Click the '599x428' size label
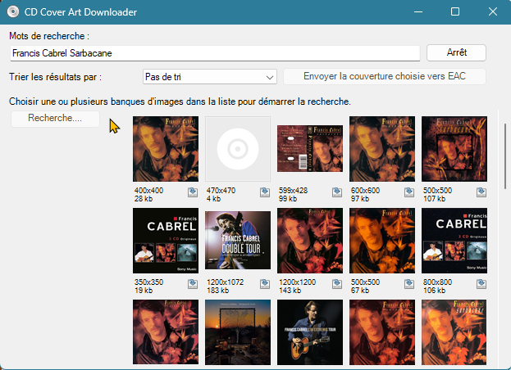Image resolution: width=511 pixels, height=370 pixels. point(293,191)
